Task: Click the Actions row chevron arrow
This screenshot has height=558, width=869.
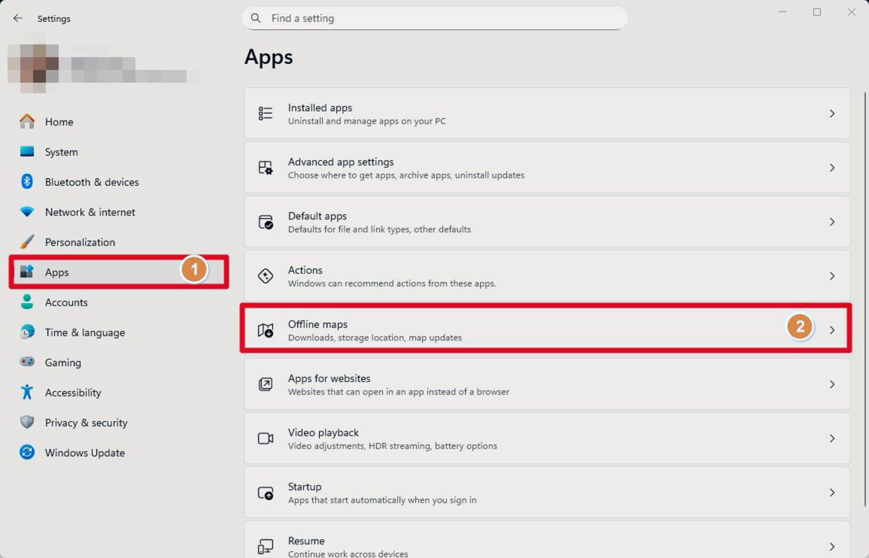Action: tap(832, 276)
